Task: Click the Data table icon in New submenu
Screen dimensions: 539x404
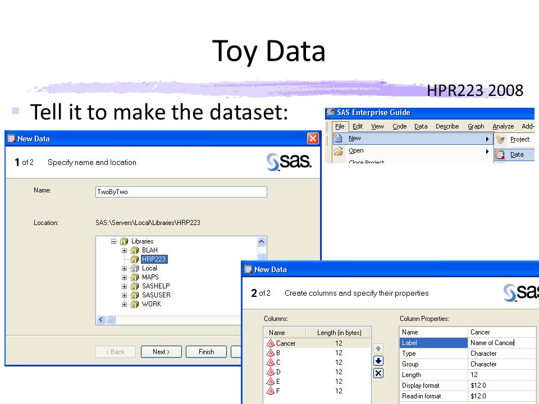Action: 500,155
